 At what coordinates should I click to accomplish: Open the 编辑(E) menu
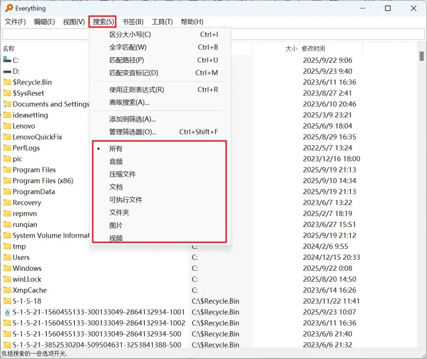[x=44, y=22]
